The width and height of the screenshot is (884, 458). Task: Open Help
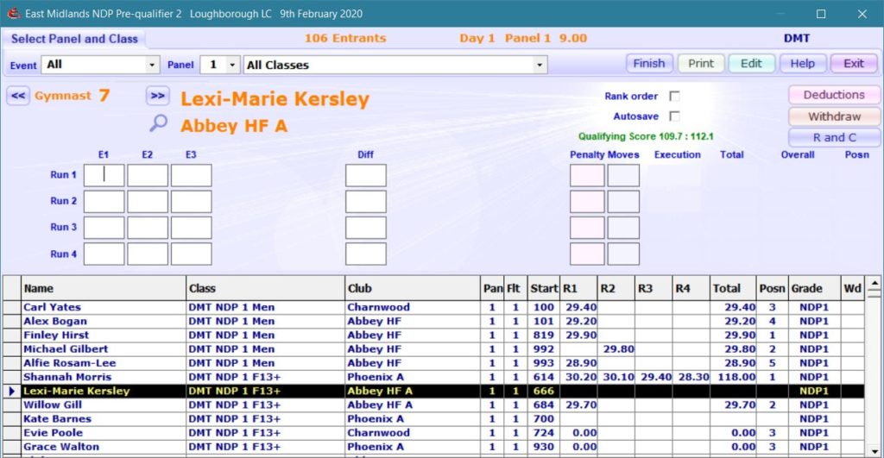(802, 64)
